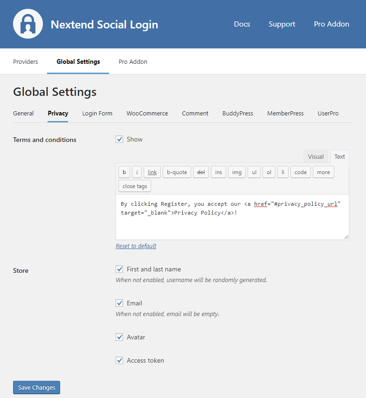Click the img insert button
Viewport: 366px width, 398px height.
click(237, 172)
